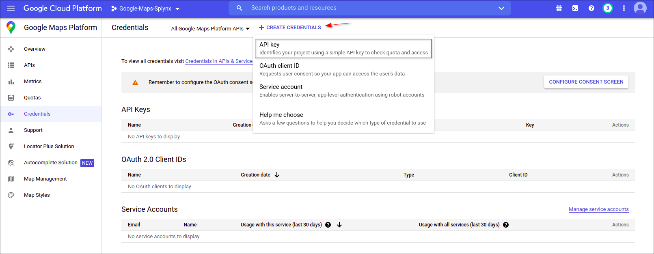Open All Google Maps Platform APIs dropdown

point(210,28)
